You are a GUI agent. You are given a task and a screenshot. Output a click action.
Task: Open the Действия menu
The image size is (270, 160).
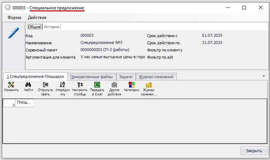37,17
